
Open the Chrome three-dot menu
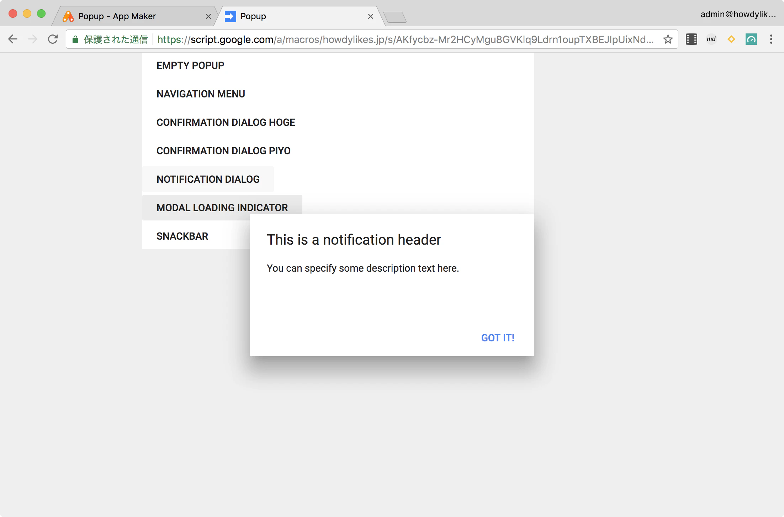coord(771,39)
